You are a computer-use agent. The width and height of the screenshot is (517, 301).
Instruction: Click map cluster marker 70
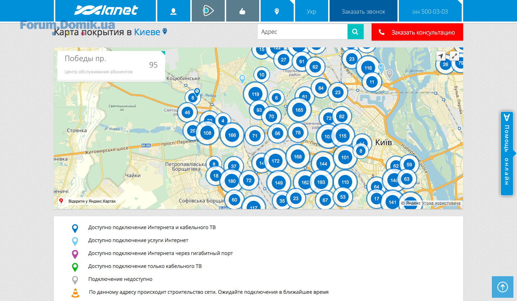point(271,116)
